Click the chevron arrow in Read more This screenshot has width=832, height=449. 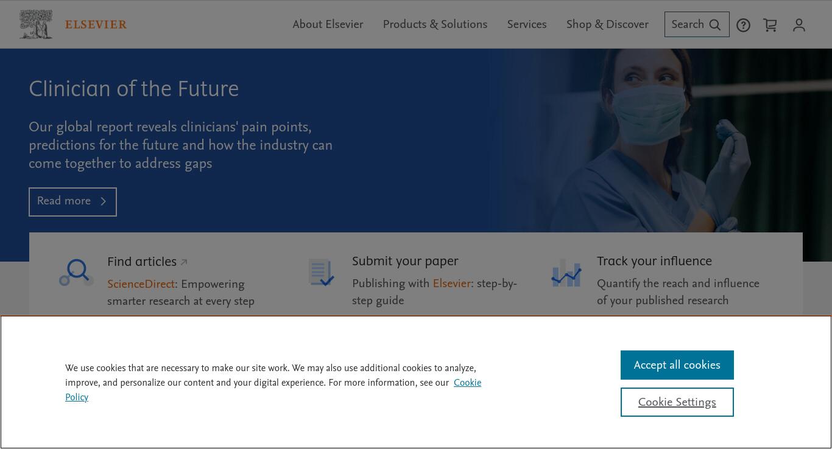click(104, 201)
